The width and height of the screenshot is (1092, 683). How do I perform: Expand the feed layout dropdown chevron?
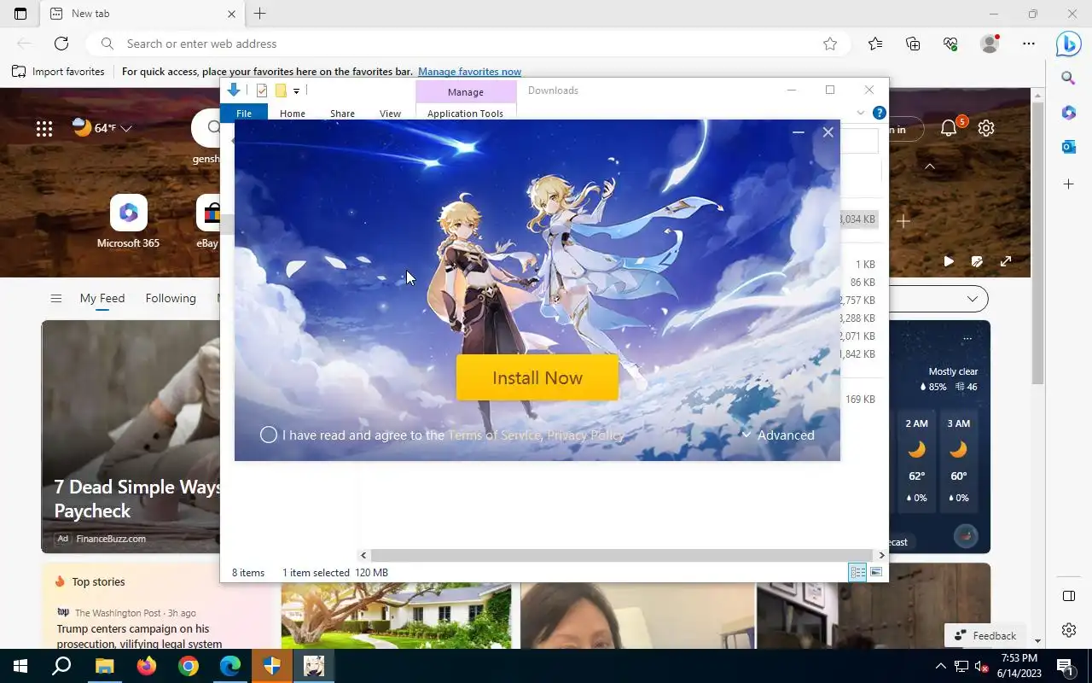[x=973, y=299]
